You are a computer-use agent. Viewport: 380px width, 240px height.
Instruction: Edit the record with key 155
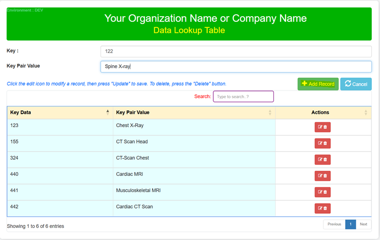point(319,143)
